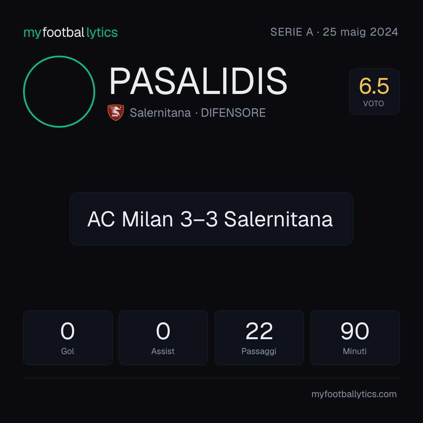Viewport: 423px width, 423px height.
Task: Click the yellow 6.5 rating number
Action: tap(374, 86)
